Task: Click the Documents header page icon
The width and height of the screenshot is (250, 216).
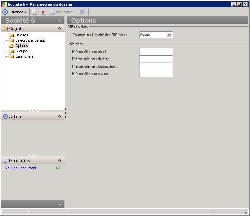Action: tap(5, 160)
